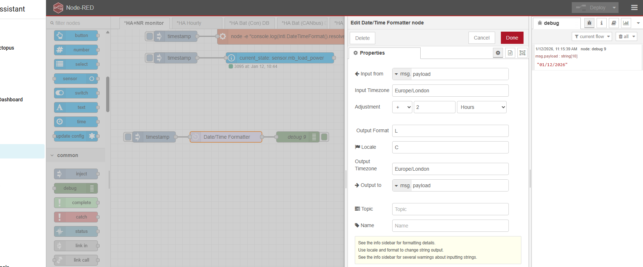Viewport: 643px width, 267px height.
Task: Click the node properties gear icon
Action: [498, 53]
